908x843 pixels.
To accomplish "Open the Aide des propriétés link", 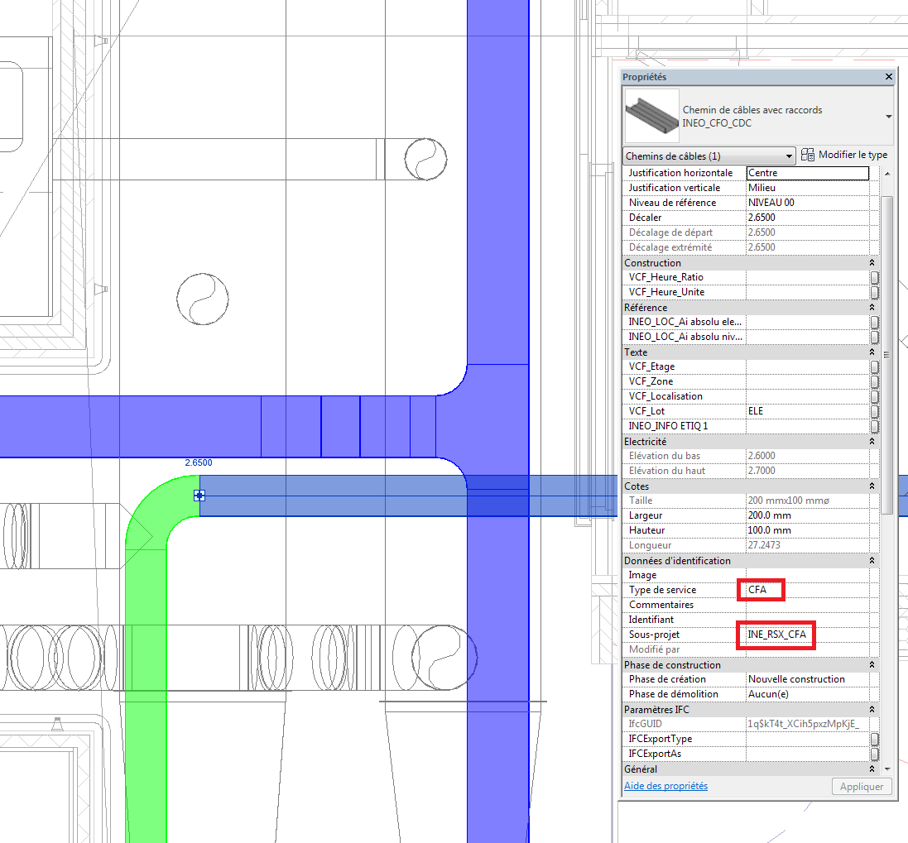I will (x=665, y=786).
